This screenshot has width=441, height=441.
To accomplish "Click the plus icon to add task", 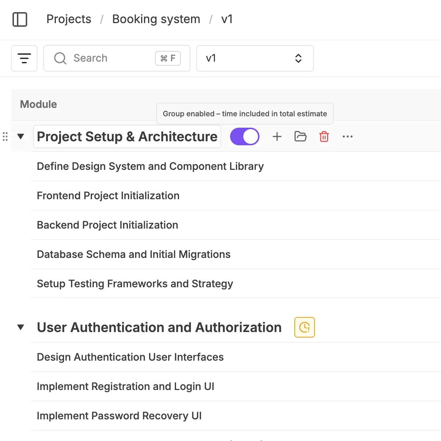I will [277, 137].
